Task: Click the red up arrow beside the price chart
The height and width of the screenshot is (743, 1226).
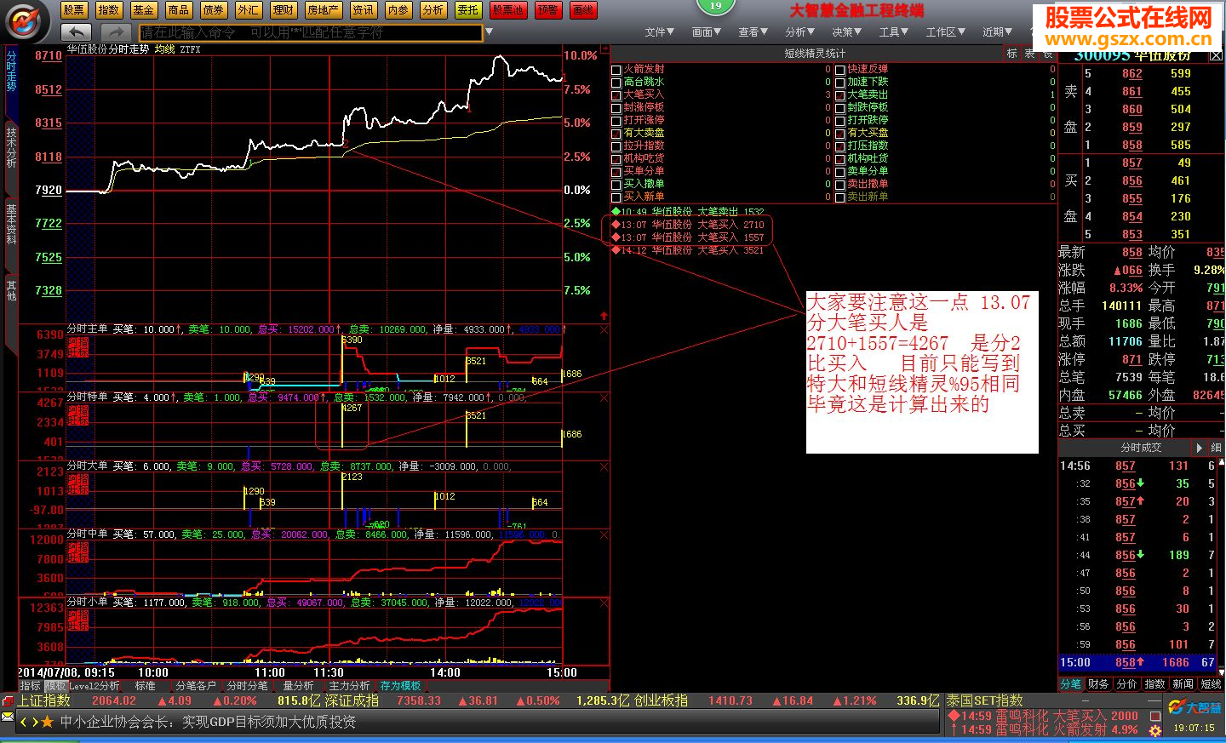Action: coord(604,316)
